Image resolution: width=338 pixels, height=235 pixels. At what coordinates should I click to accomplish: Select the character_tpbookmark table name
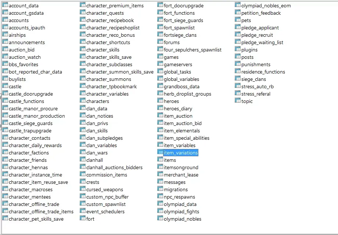point(111,87)
